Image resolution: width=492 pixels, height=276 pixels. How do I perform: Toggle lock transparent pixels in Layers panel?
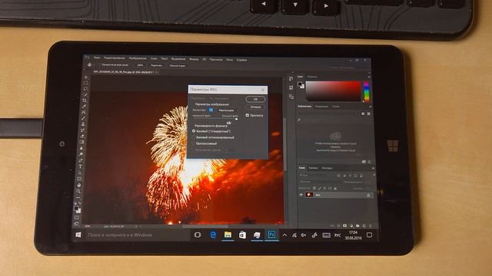pos(314,189)
